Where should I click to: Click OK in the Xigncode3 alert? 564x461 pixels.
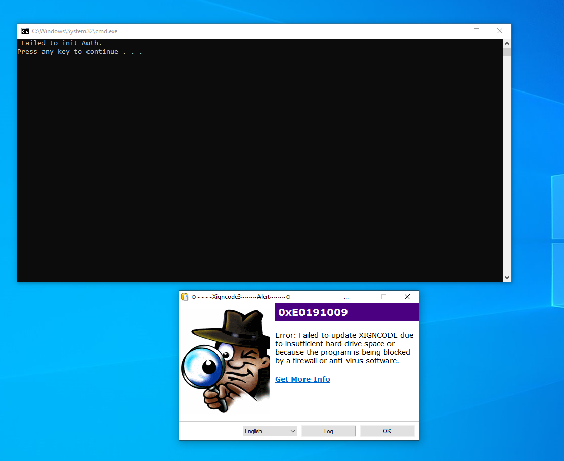coord(387,431)
